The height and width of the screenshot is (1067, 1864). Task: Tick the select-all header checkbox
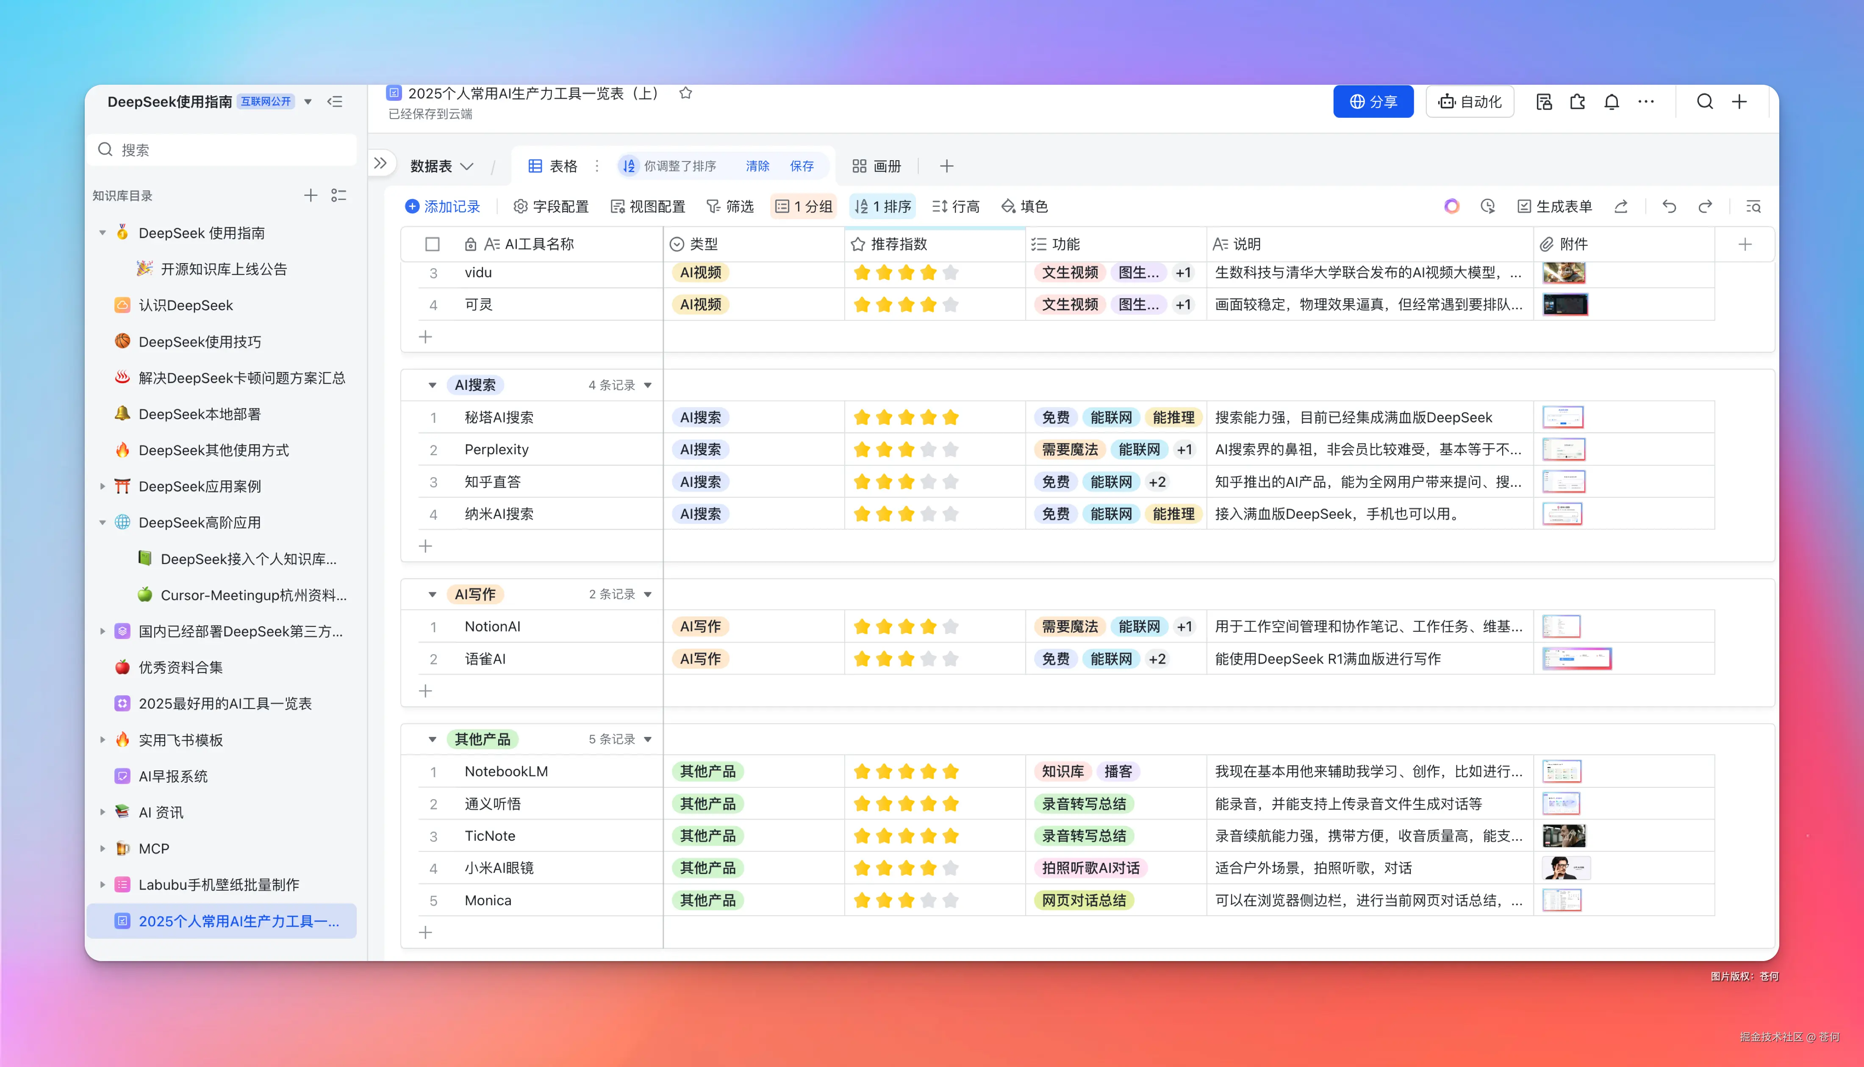432,244
